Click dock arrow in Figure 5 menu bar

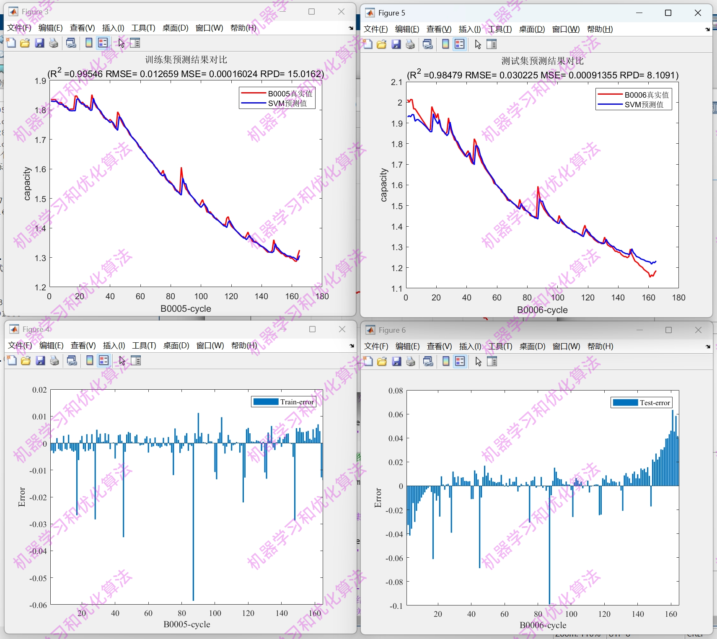707,29
